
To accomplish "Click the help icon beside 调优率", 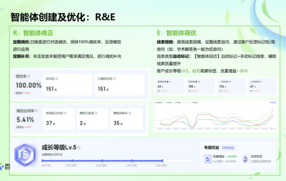I will (x=29, y=76).
